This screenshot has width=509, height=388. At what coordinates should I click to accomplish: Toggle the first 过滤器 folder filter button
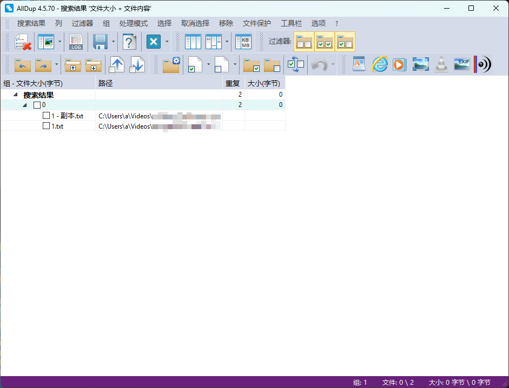(x=304, y=42)
